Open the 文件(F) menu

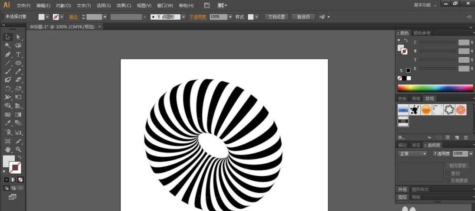tap(23, 6)
